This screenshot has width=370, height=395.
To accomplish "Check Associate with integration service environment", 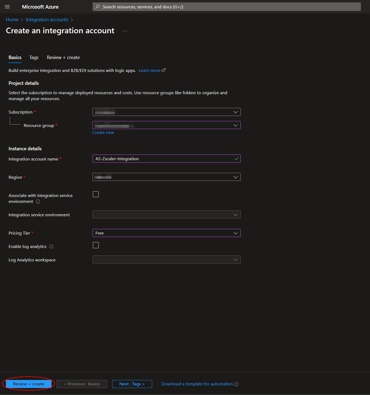I will coord(96,194).
